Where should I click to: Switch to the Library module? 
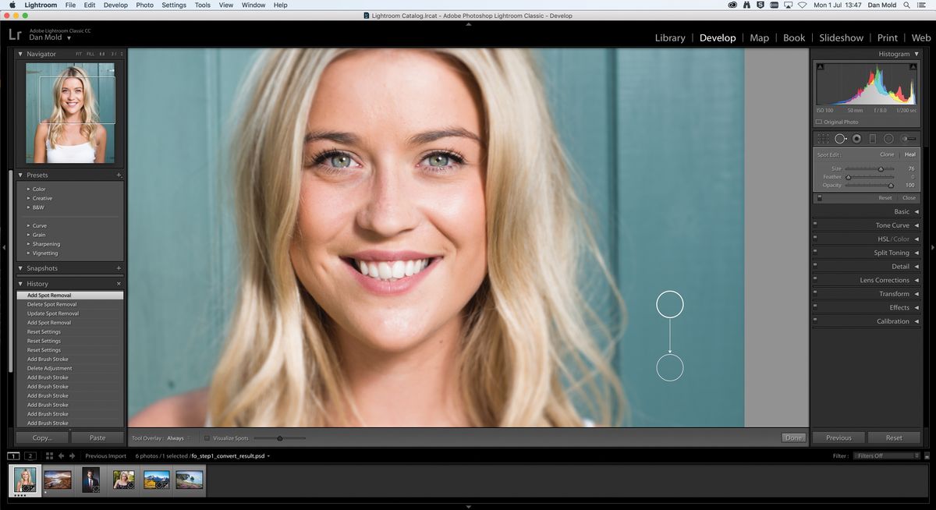tap(669, 37)
